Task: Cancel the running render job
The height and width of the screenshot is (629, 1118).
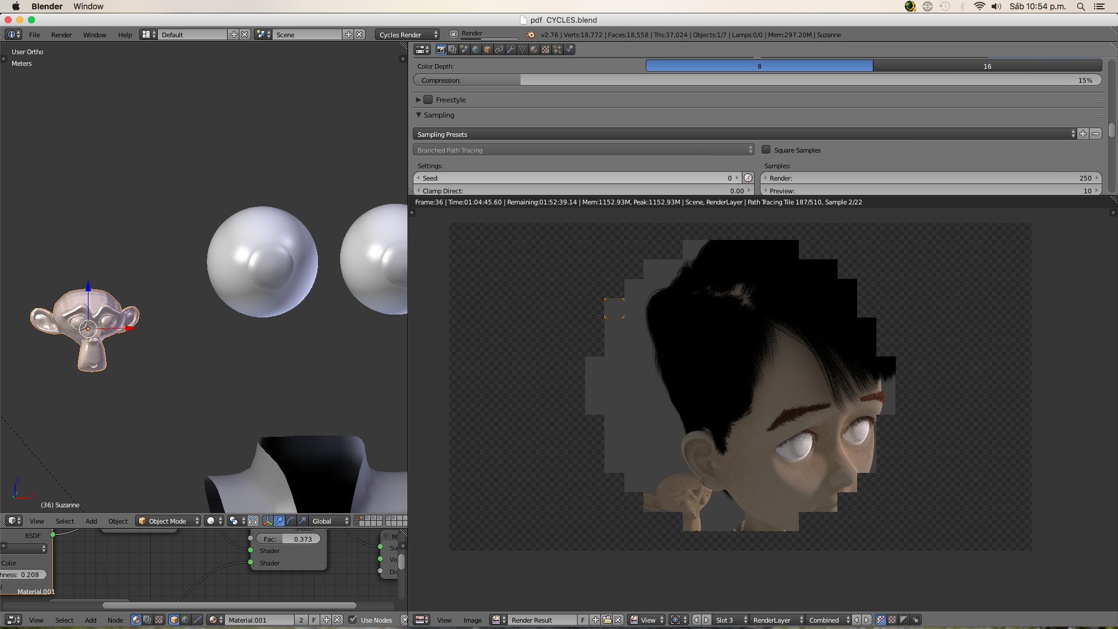Action: 454,34
